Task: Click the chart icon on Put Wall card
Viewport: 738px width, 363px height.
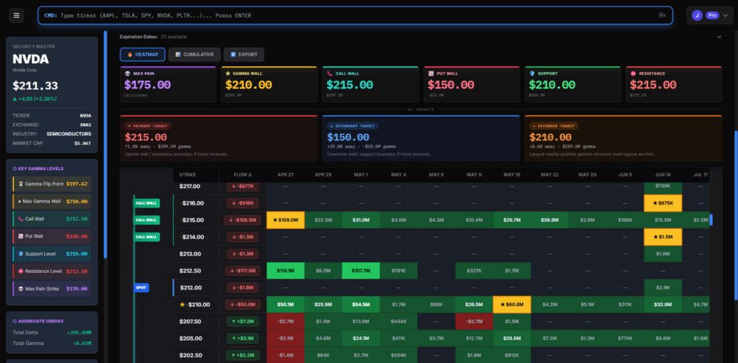Action: 431,73
